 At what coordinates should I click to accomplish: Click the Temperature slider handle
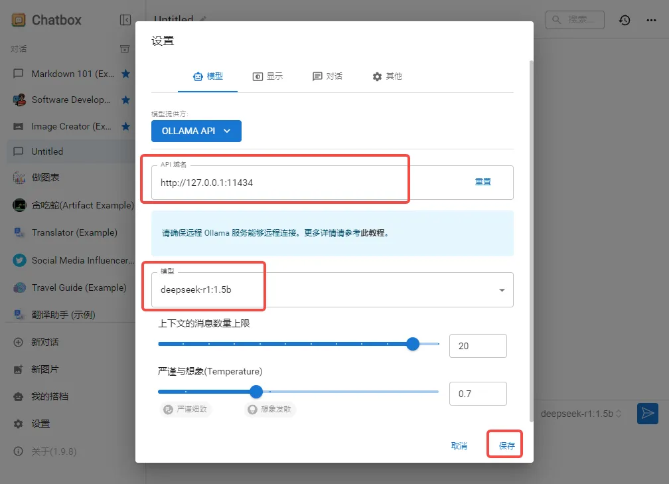(256, 392)
